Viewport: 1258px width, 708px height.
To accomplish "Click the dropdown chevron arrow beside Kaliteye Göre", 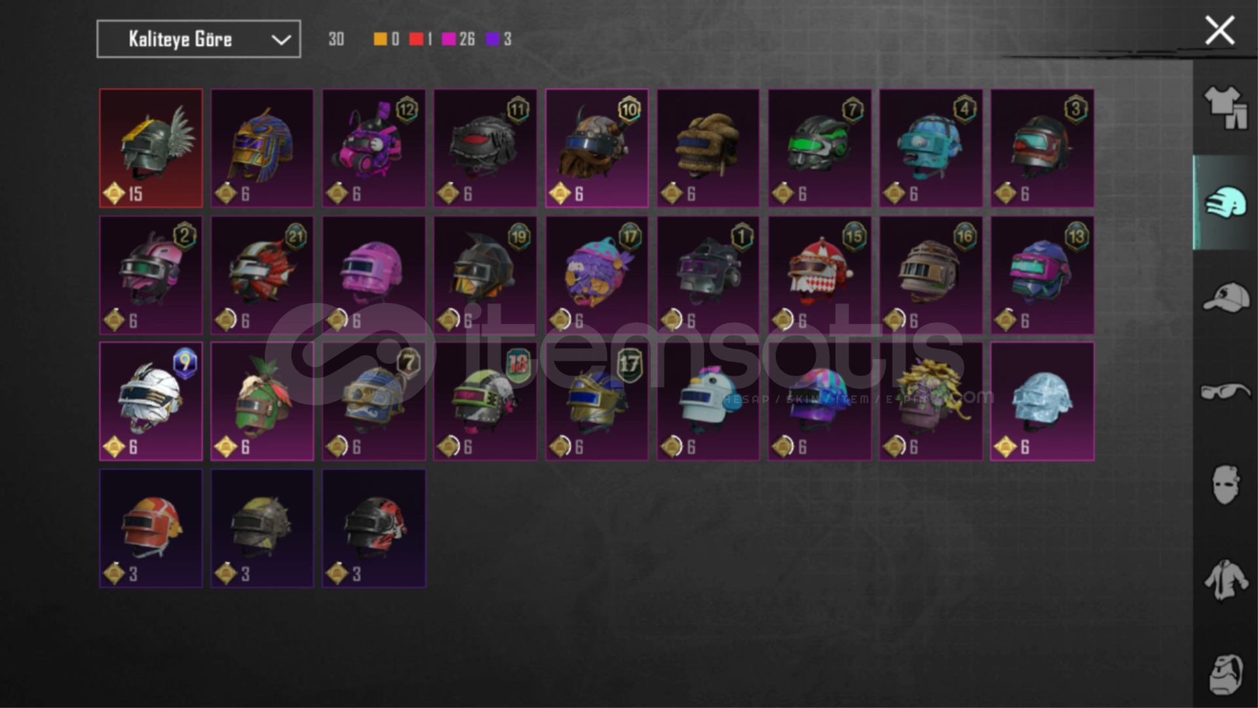I will click(x=281, y=40).
